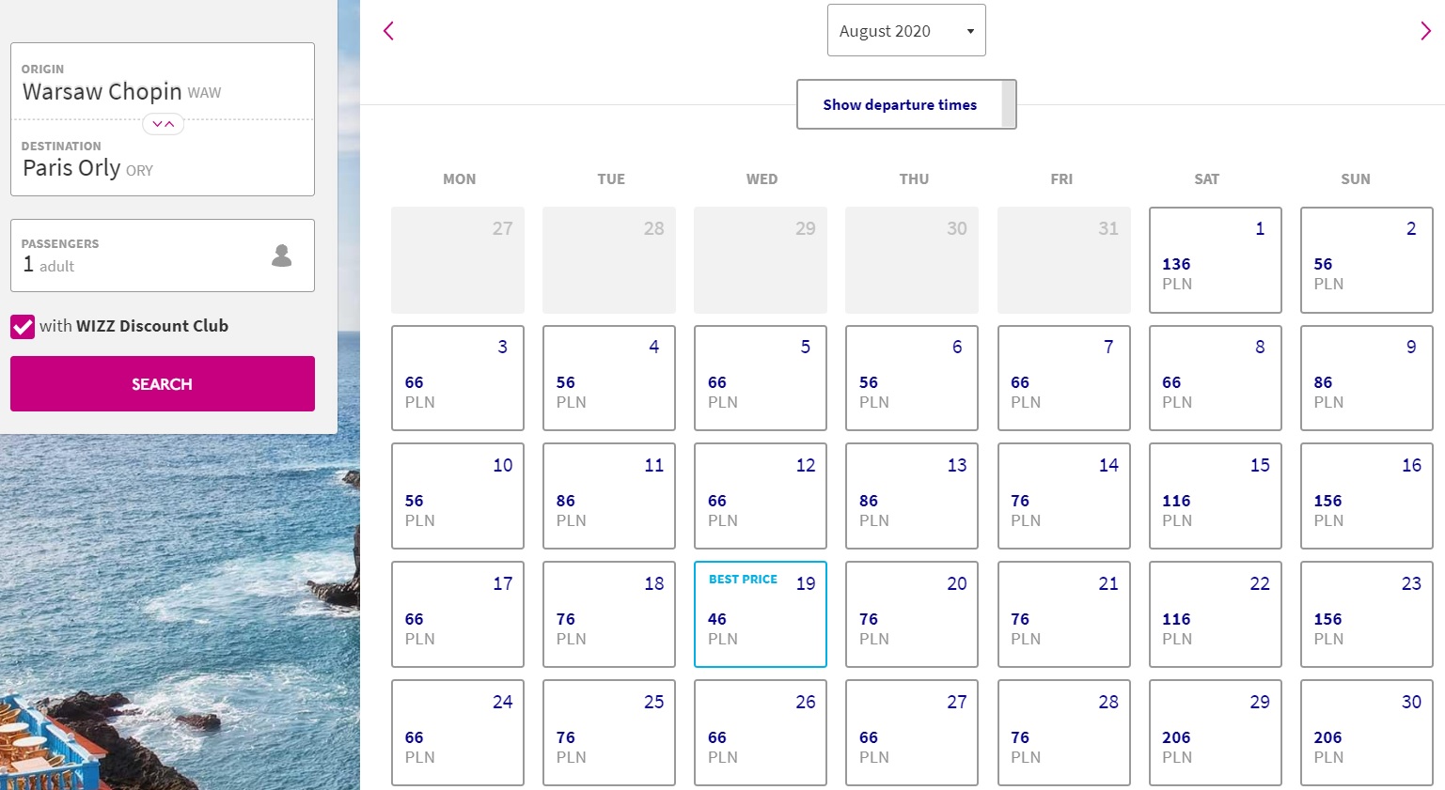The height and width of the screenshot is (790, 1445).
Task: Pick August 5 flight date
Action: pos(761,379)
